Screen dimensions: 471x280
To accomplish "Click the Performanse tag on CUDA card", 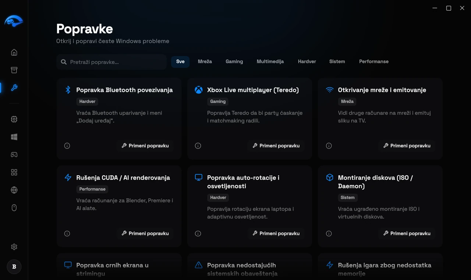I will click(x=92, y=189).
